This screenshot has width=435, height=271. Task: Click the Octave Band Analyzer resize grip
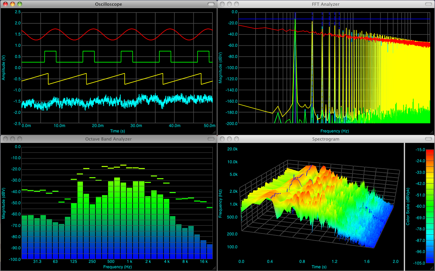[214, 268]
